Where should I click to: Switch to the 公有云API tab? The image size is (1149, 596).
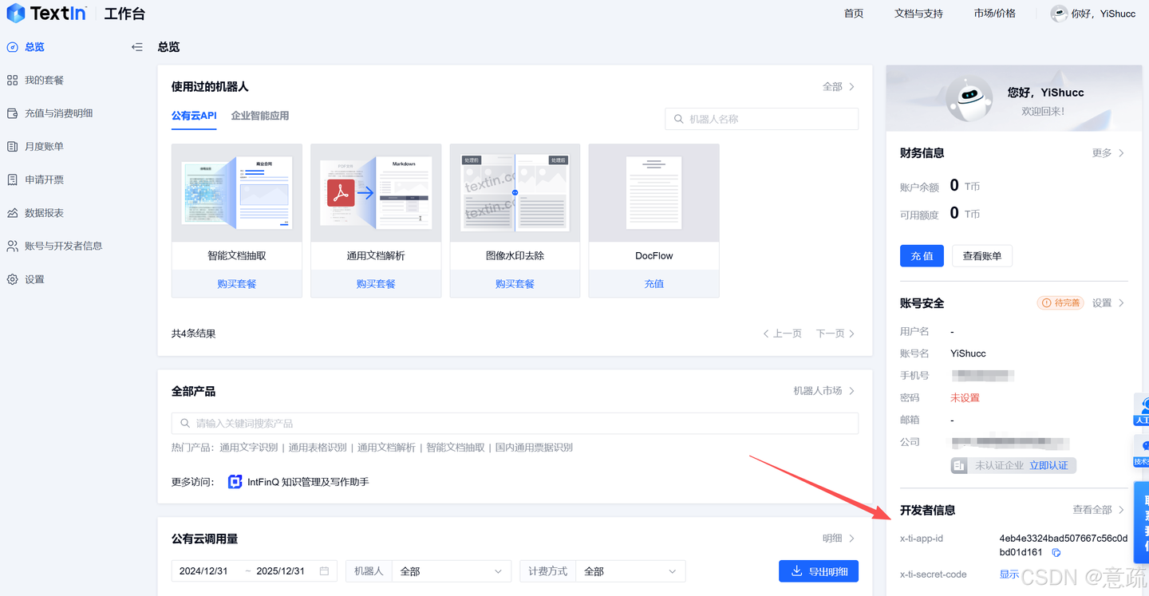tap(194, 116)
